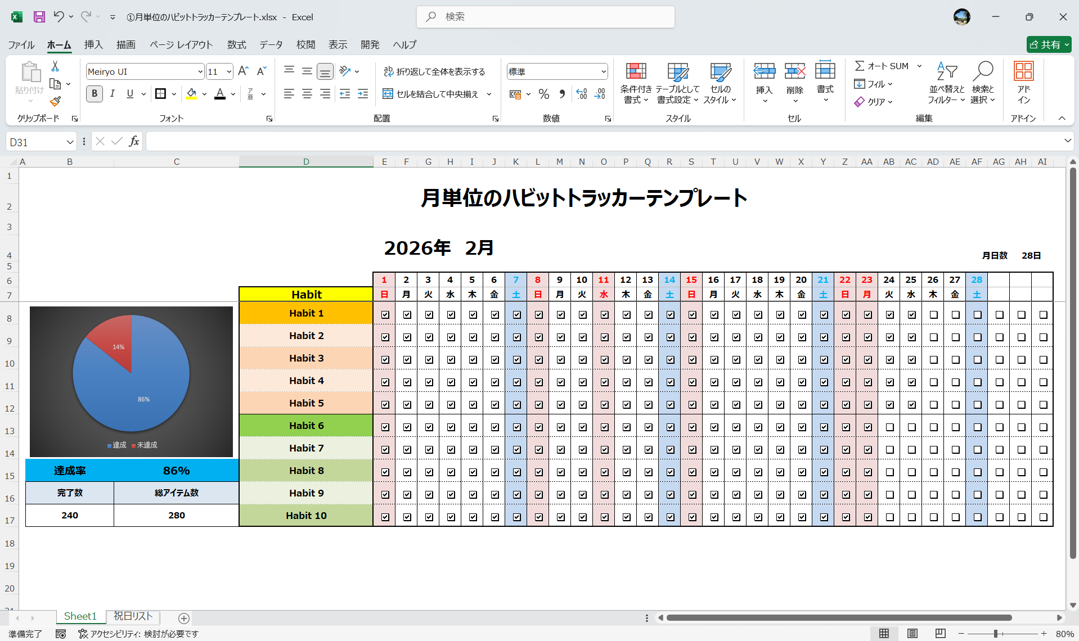Toggle bold formatting in the font group
This screenshot has width=1079, height=641.
point(94,93)
